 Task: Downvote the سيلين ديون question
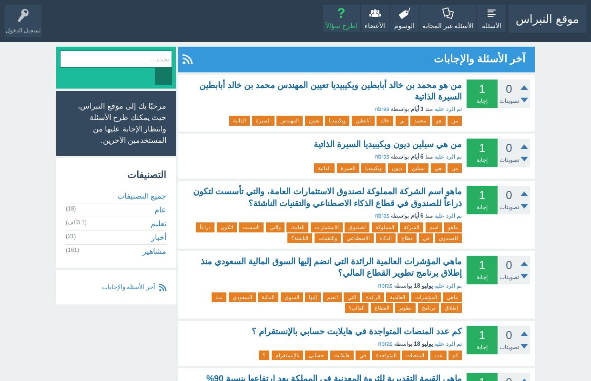point(524,159)
